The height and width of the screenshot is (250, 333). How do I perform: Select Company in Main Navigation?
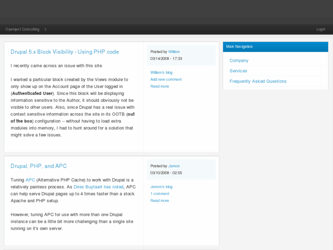click(239, 61)
